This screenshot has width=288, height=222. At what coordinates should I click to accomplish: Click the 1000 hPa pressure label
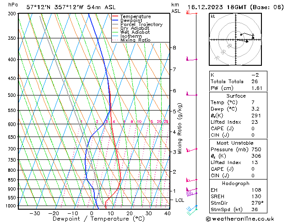pos(11,206)
